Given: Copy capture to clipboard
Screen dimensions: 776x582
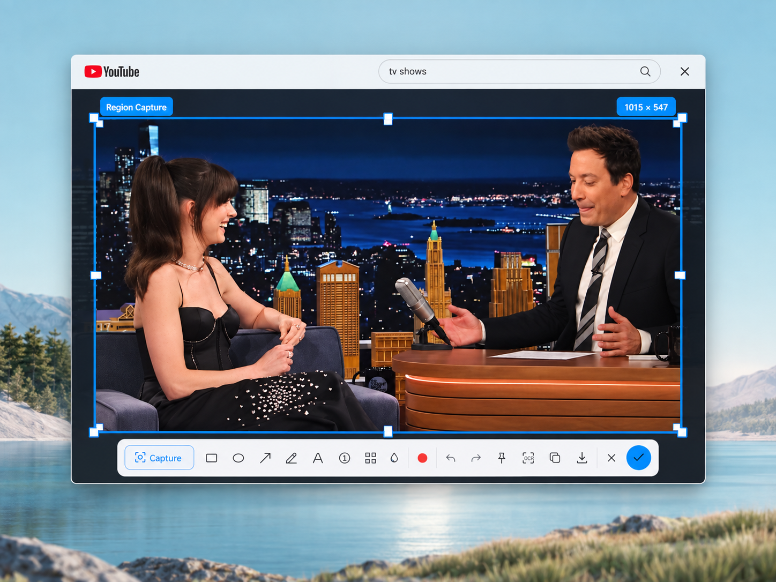Looking at the screenshot, I should coord(555,458).
